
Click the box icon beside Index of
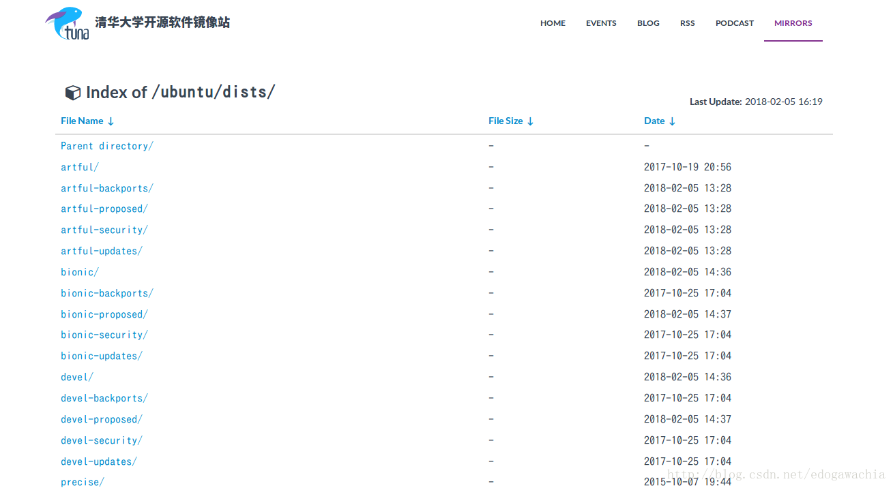(72, 93)
